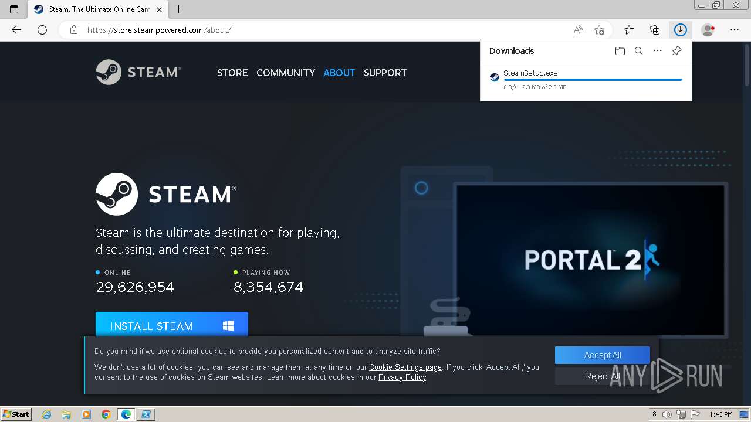Open the COMMUNITY menu
751x422 pixels.
click(x=286, y=73)
